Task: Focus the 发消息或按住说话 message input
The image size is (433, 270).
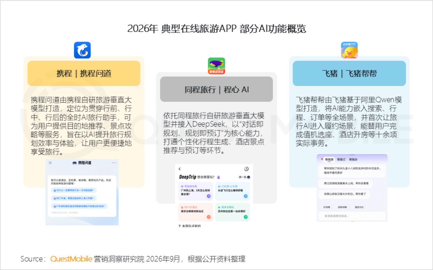Action: [x=352, y=216]
